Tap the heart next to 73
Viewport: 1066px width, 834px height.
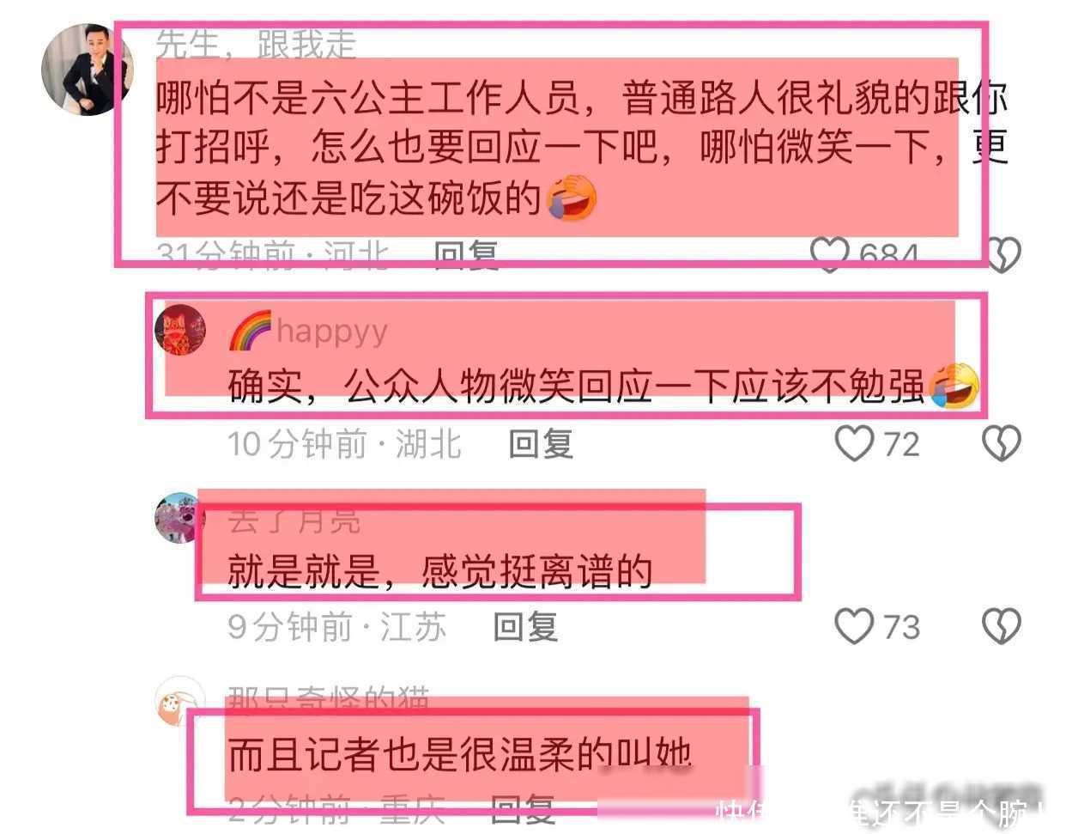pyautogui.click(x=854, y=626)
